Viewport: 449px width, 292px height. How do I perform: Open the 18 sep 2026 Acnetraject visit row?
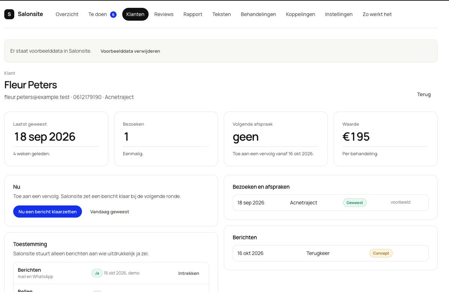[x=331, y=203]
